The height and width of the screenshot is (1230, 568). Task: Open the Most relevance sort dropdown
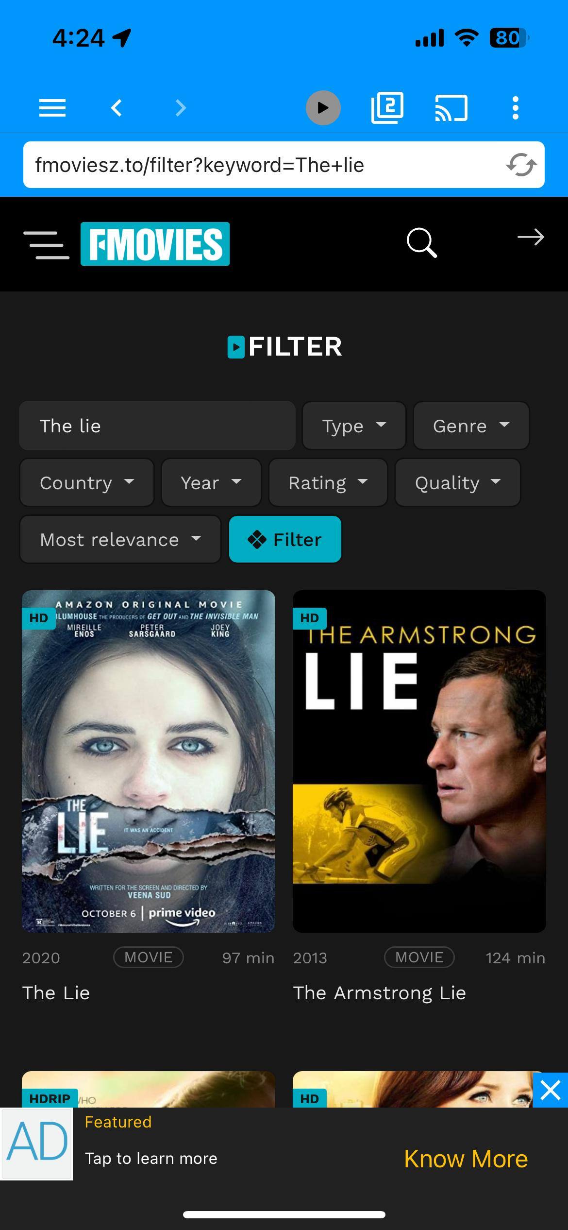coord(120,539)
